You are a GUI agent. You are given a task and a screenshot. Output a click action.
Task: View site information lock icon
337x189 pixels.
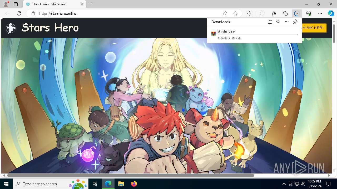33,13
